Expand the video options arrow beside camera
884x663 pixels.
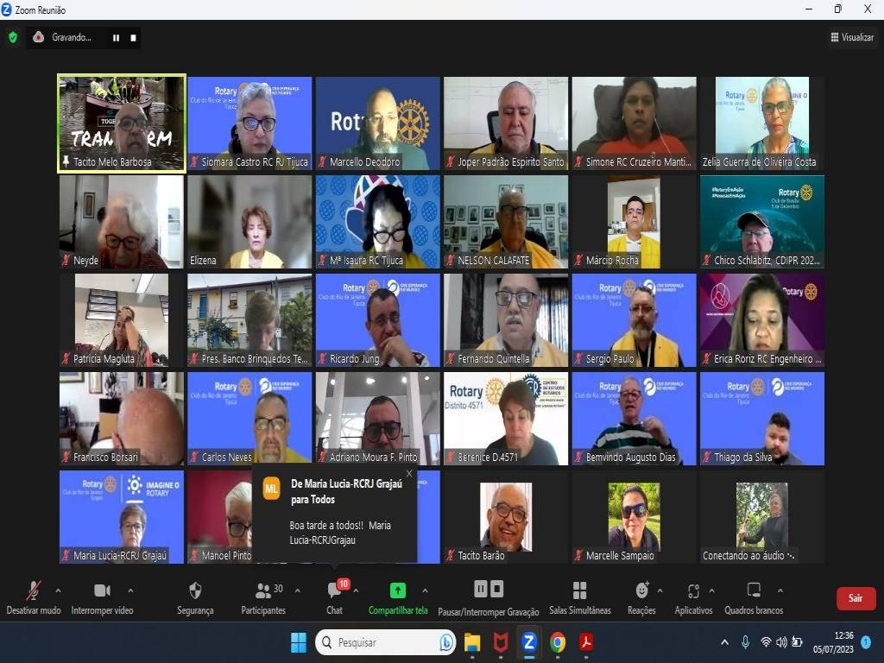pos(130,591)
